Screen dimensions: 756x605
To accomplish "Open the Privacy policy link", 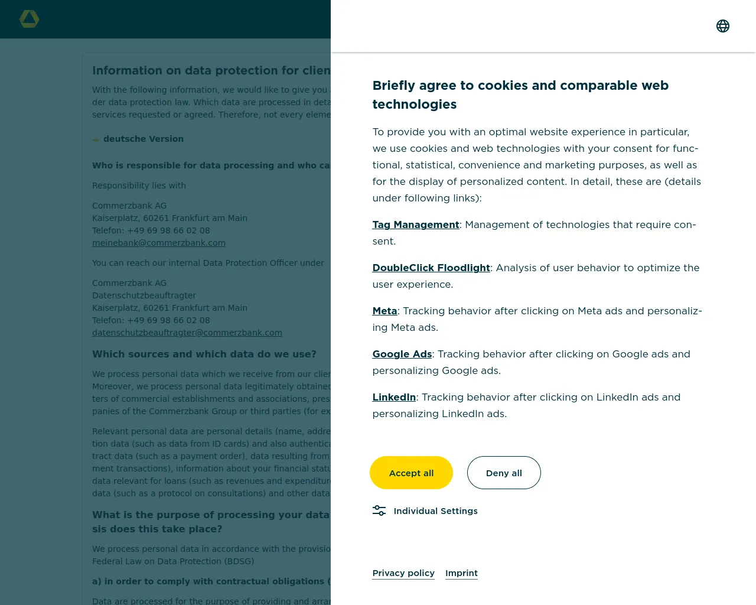I will 403,573.
